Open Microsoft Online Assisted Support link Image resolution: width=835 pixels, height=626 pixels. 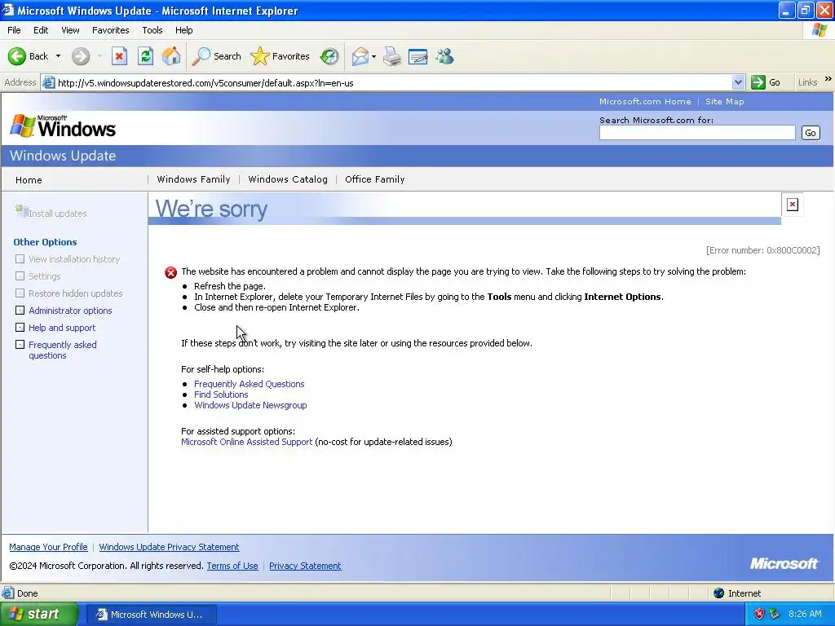point(246,442)
